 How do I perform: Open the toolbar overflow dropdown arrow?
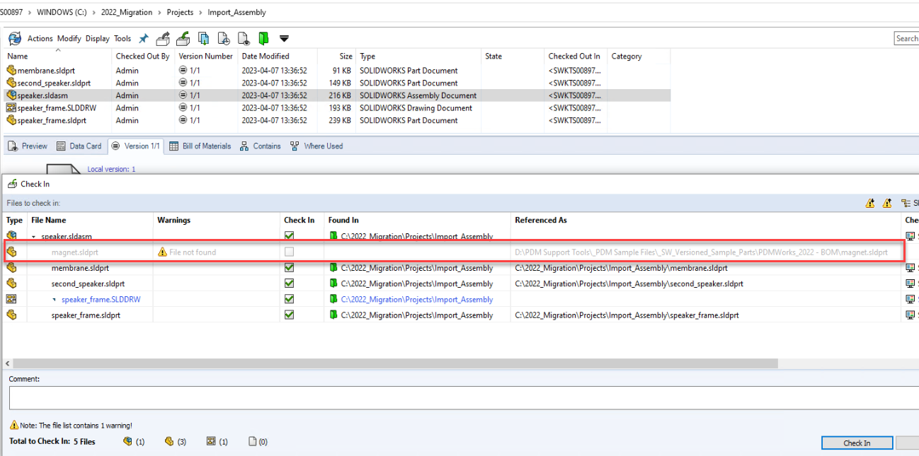click(x=285, y=38)
